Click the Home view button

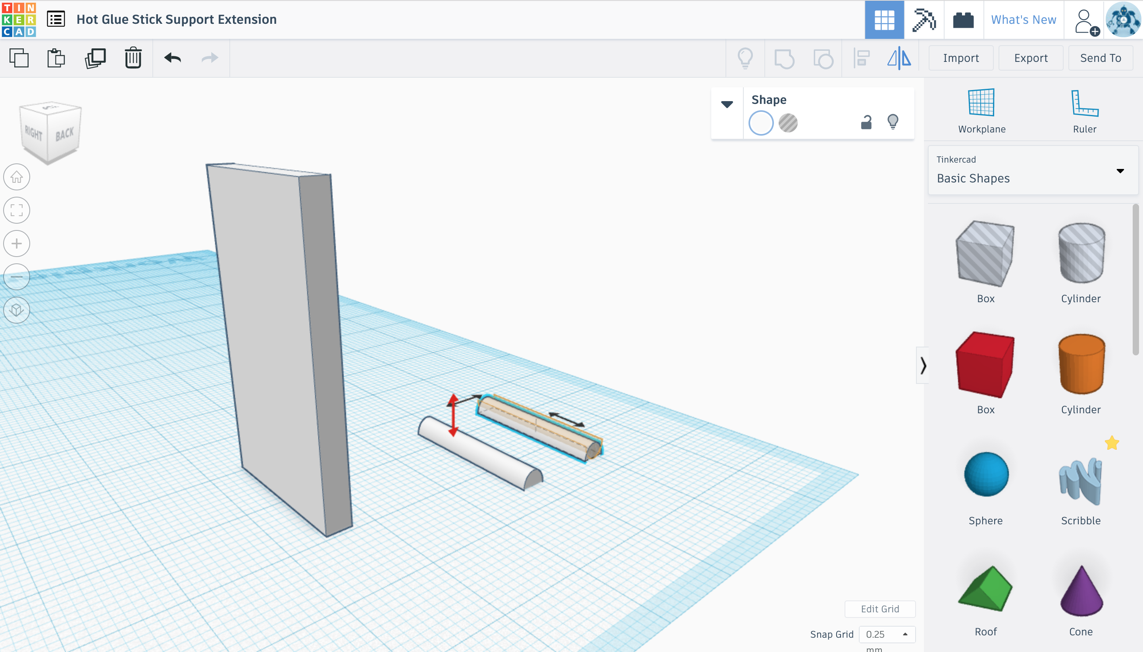coord(17,177)
